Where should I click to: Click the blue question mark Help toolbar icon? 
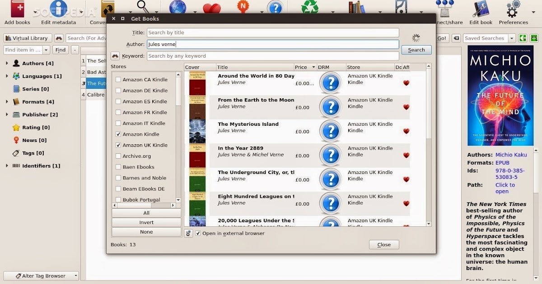click(x=275, y=8)
